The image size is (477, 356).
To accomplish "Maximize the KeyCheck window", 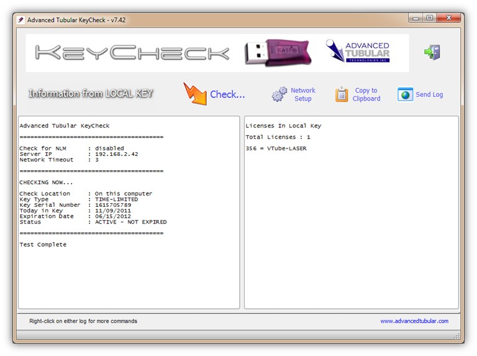I will click(x=430, y=18).
